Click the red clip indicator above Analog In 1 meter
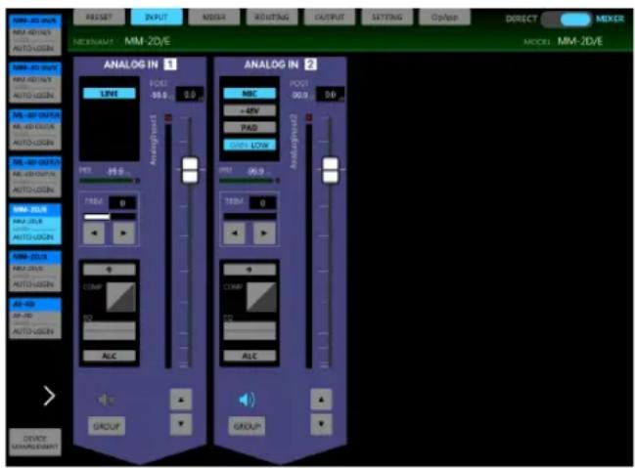Image resolution: width=635 pixels, height=468 pixels. click(168, 117)
